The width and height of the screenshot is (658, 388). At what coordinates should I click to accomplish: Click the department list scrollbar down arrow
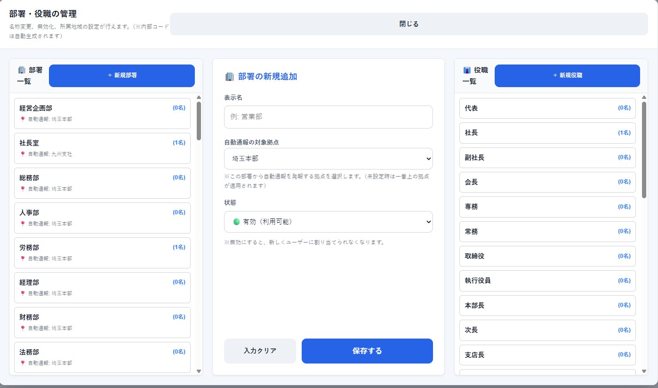click(x=199, y=371)
